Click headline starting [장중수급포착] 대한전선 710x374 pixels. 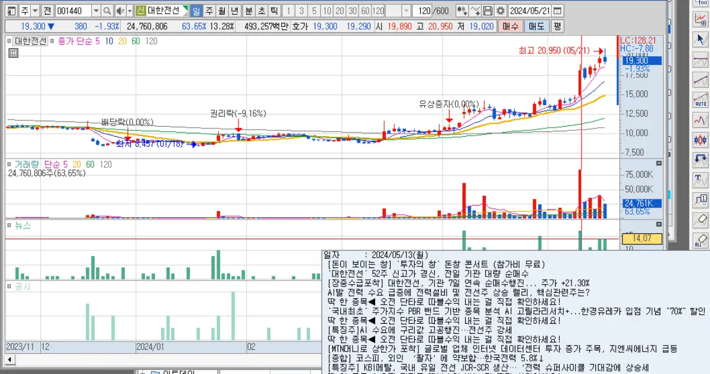(x=458, y=283)
